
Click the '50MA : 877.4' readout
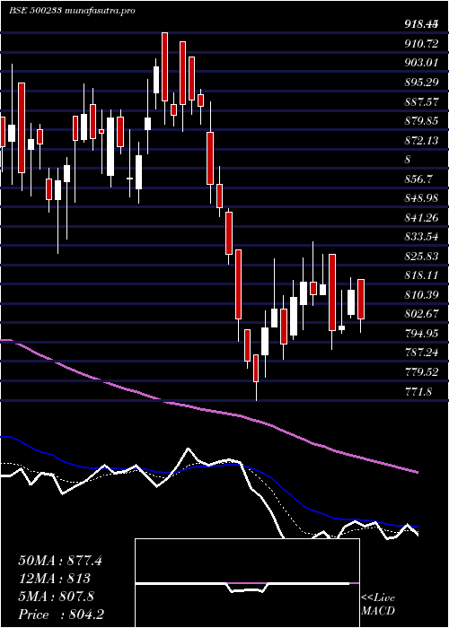click(60, 561)
